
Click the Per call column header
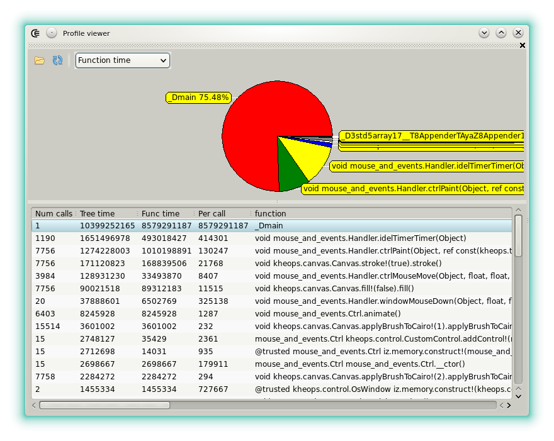[x=212, y=213]
